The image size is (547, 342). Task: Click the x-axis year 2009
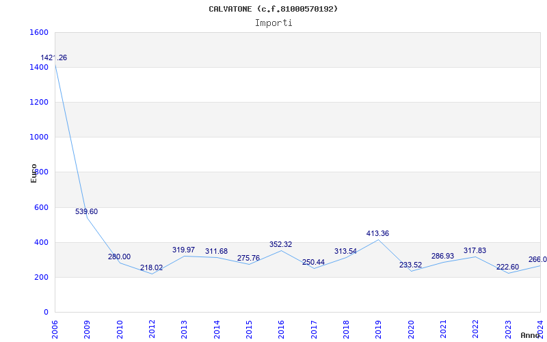point(87,330)
